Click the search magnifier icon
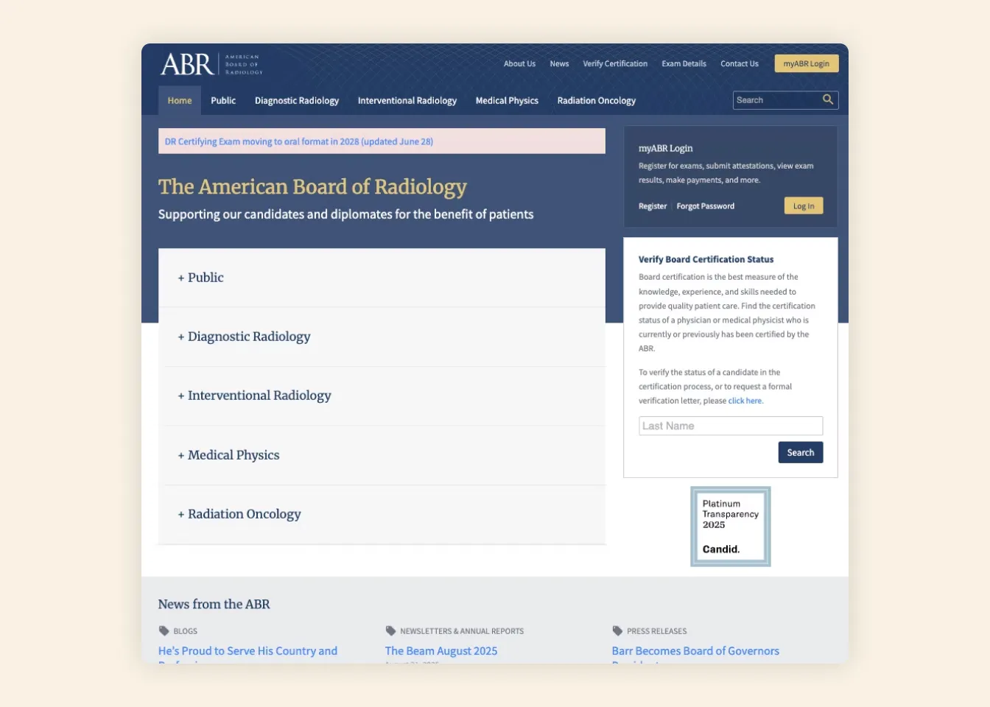Image resolution: width=990 pixels, height=707 pixels. [x=828, y=99]
